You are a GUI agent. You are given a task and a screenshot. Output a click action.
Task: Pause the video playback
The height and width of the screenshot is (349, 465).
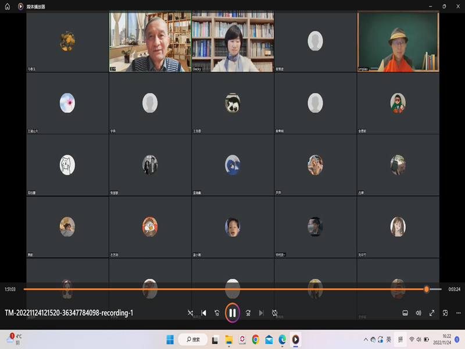pos(232,313)
